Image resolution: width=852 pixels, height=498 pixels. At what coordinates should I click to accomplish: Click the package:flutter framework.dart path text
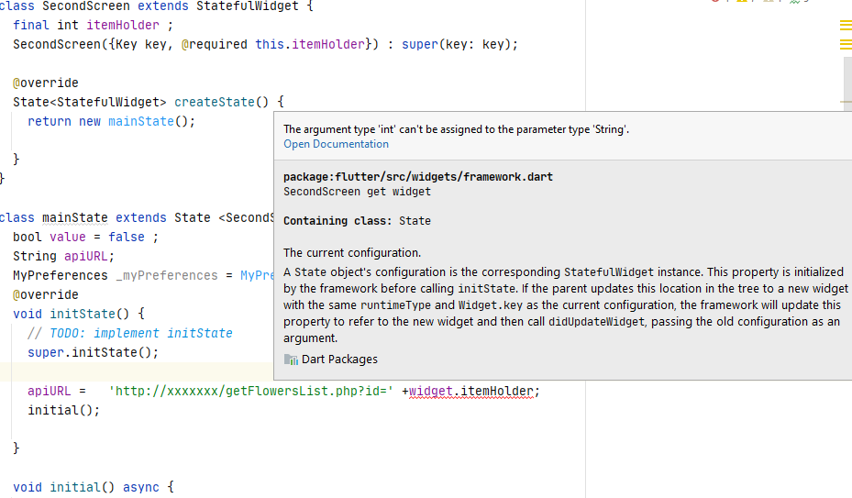pyautogui.click(x=418, y=177)
